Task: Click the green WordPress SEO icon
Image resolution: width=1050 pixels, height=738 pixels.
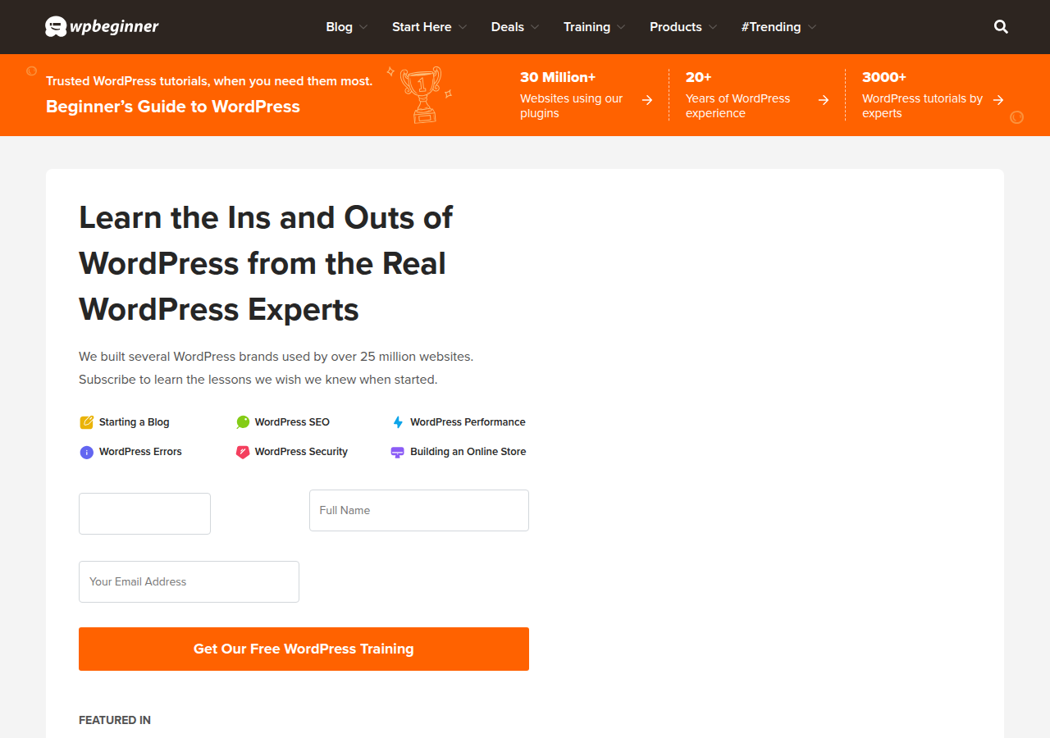Action: point(243,422)
